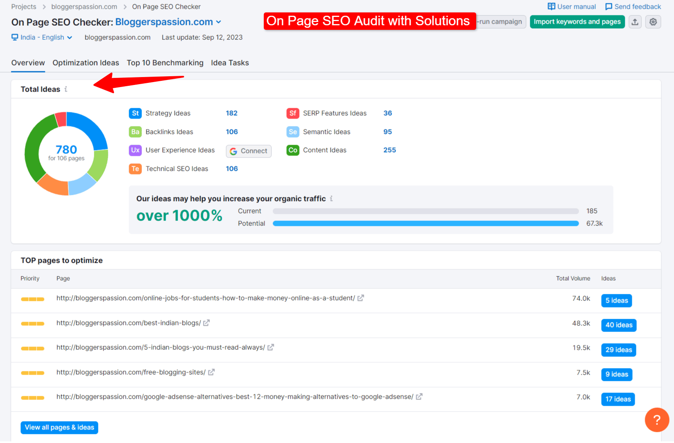
Task: Click the Content Ideas "Co" icon
Action: (293, 150)
